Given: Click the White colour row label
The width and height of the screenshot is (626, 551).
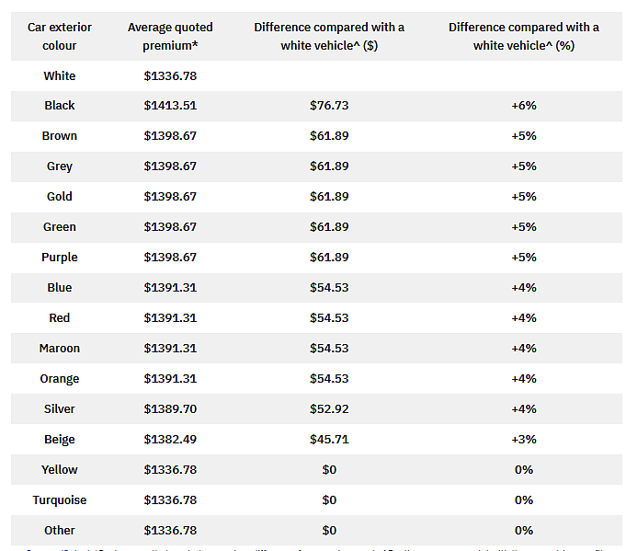Looking at the screenshot, I should coord(60,76).
